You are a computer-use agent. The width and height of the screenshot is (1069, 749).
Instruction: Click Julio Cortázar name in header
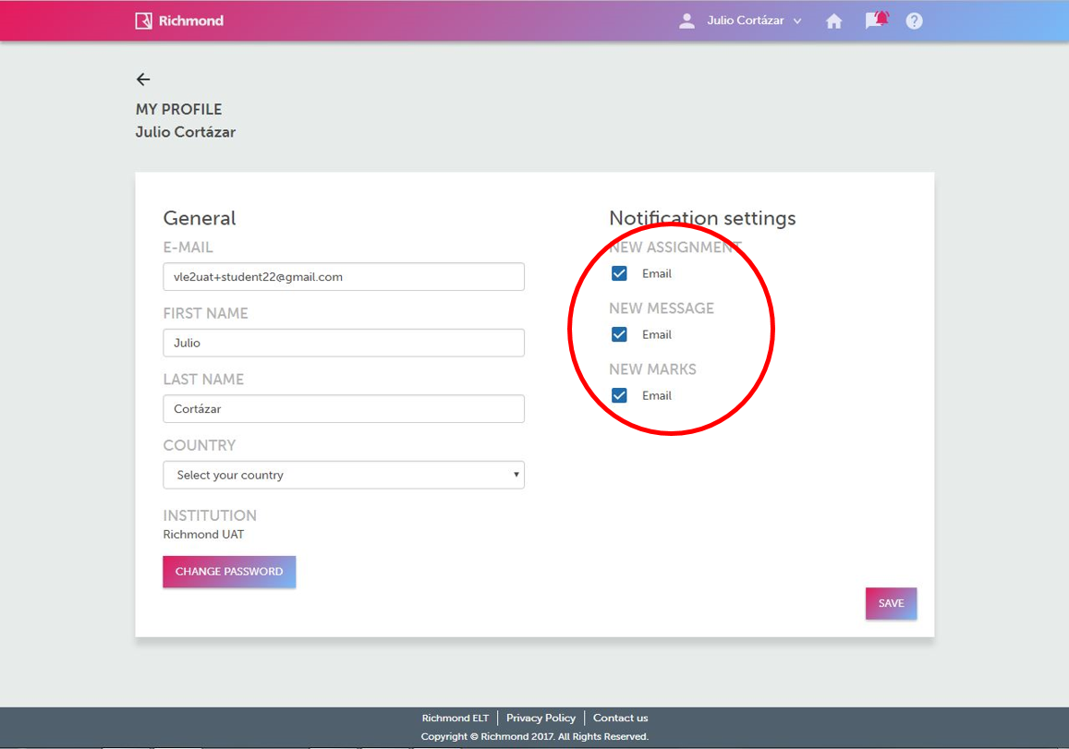click(745, 20)
